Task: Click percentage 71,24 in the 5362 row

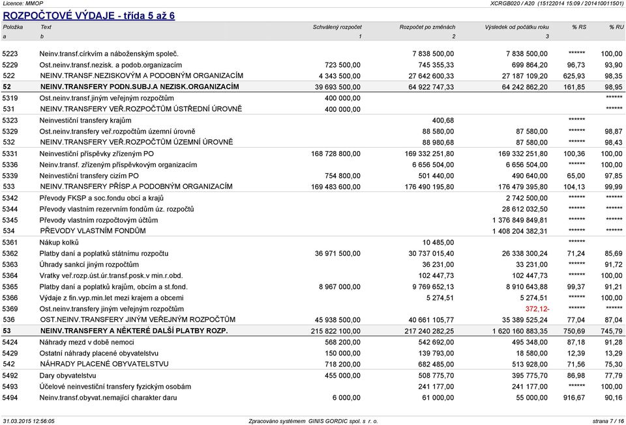Action: (x=576, y=254)
